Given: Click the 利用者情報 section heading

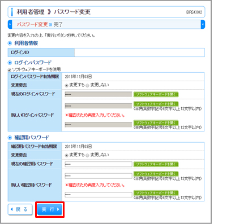Looking at the screenshot, I should pos(26,43).
